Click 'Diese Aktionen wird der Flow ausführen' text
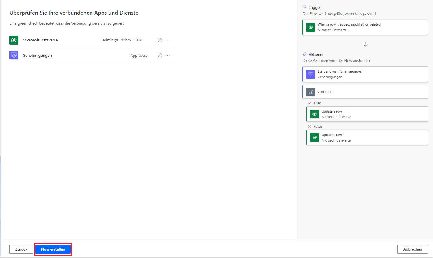This screenshot has width=433, height=258. 336,61
